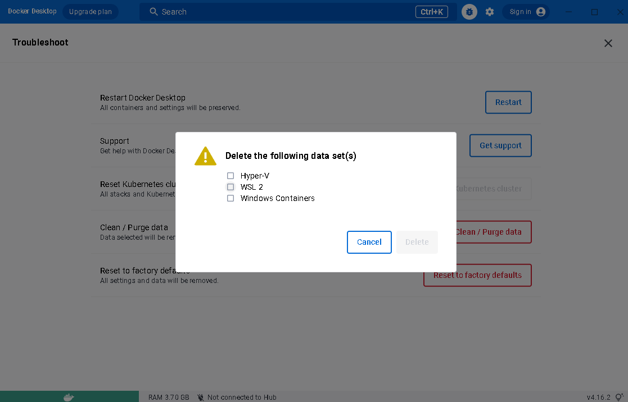Focus the Search field
The width and height of the screenshot is (628, 402).
[x=298, y=12]
